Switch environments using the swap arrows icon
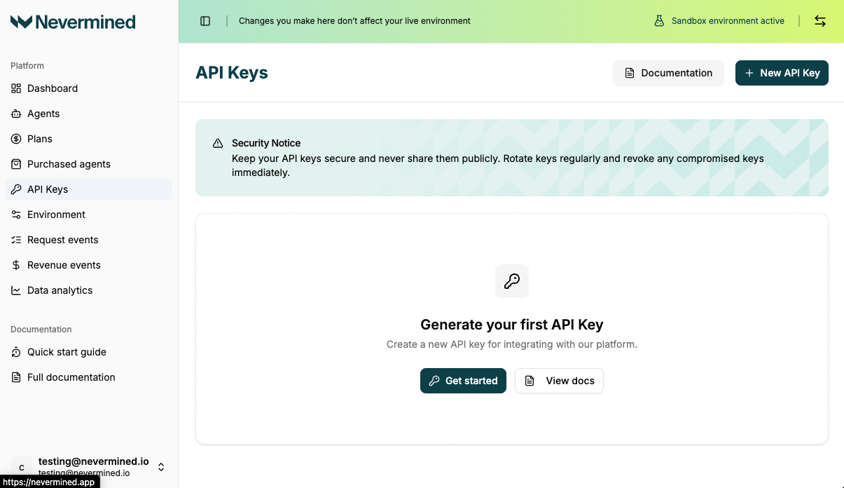844x488 pixels. pyautogui.click(x=819, y=21)
